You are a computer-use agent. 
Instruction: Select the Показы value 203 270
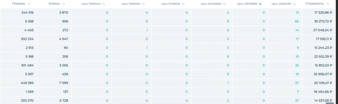pos(27,100)
